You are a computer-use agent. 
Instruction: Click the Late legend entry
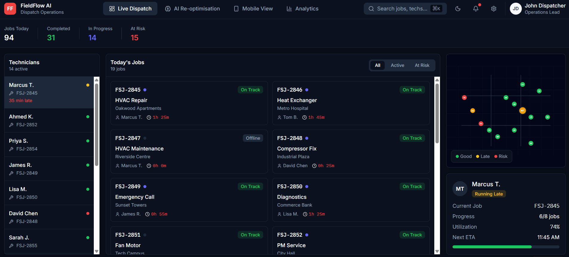point(483,156)
